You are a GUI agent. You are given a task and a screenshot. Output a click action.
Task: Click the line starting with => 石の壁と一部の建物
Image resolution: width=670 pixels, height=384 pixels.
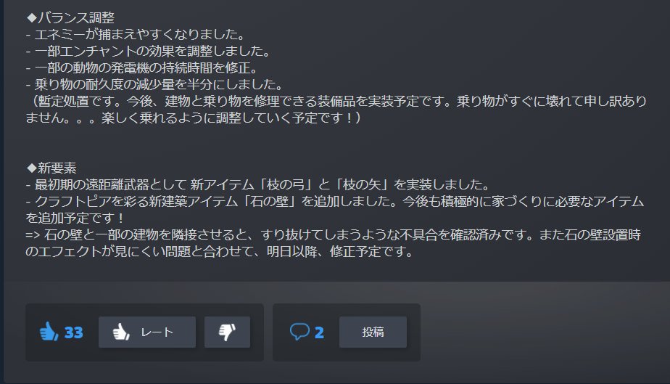pyautogui.click(x=334, y=243)
